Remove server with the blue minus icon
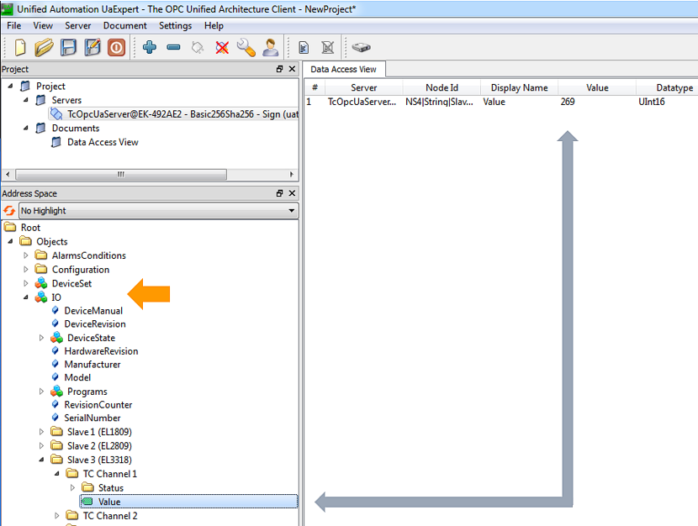This screenshot has width=698, height=526. (173, 47)
